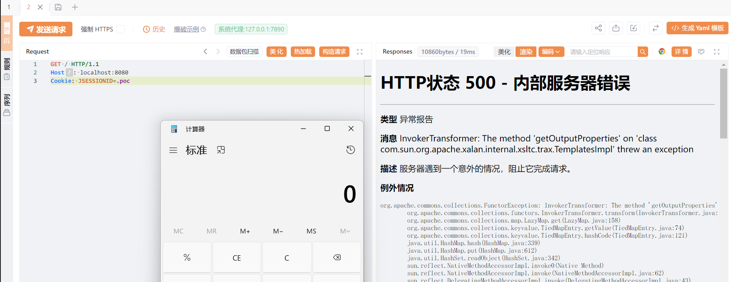This screenshot has width=731, height=282.
Task: Focus the response locate search field
Action: pyautogui.click(x=601, y=52)
